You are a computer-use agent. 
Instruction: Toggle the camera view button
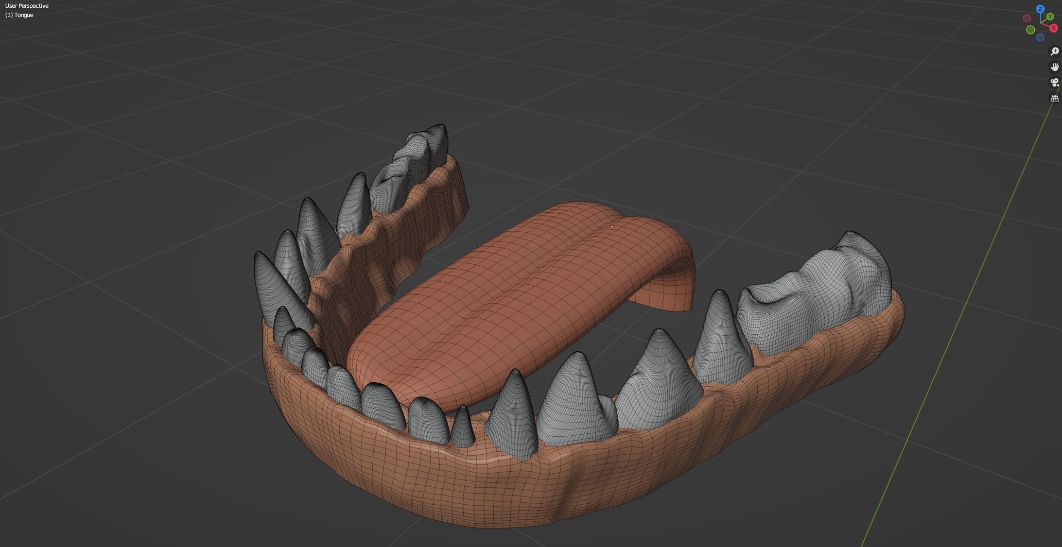pyautogui.click(x=1054, y=82)
